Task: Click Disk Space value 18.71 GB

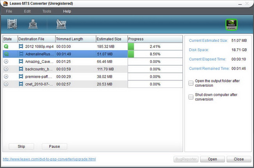Action: click(239, 50)
